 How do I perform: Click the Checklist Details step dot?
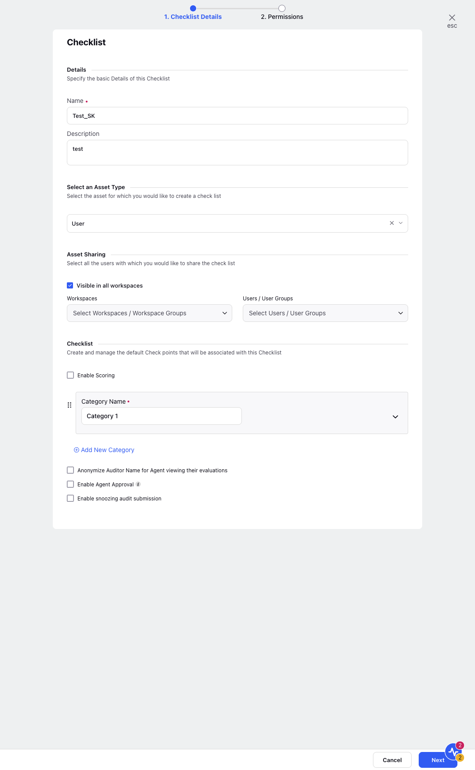click(193, 8)
